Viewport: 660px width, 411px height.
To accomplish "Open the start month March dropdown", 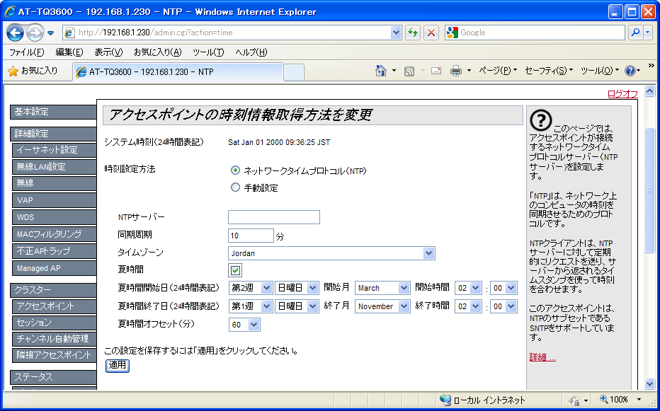I will pos(382,288).
